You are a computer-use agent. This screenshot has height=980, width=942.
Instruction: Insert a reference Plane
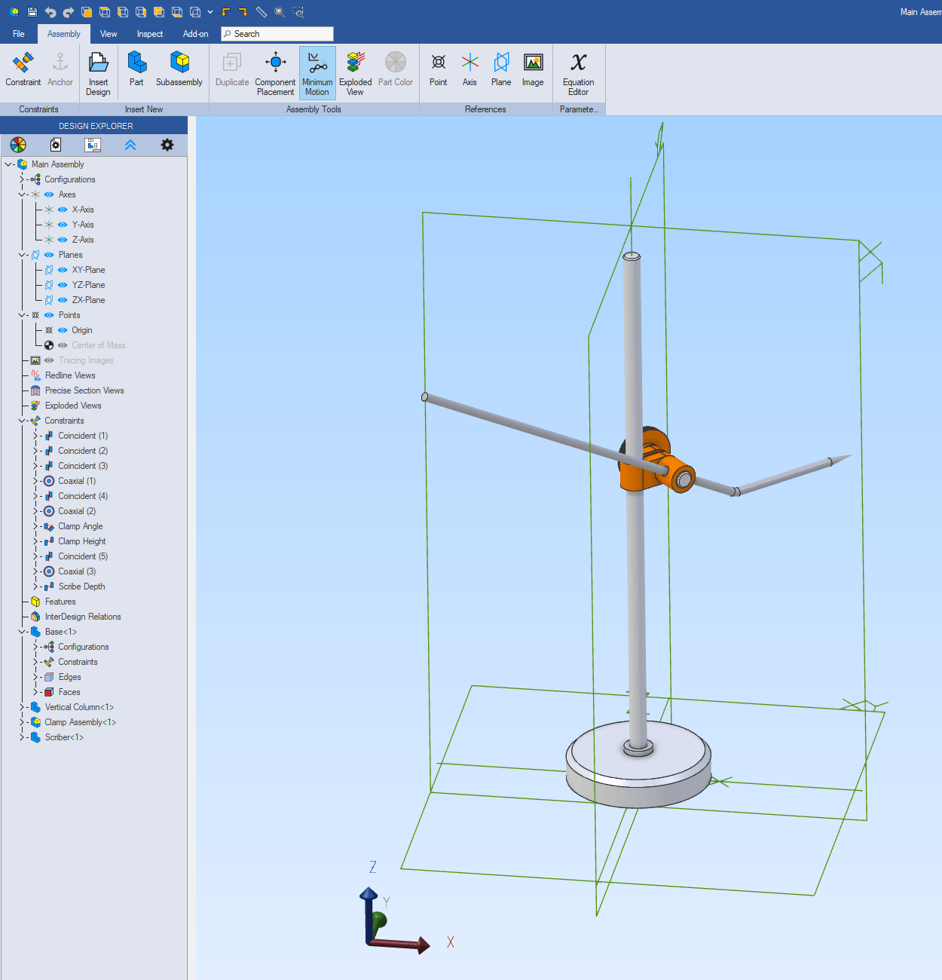point(500,69)
